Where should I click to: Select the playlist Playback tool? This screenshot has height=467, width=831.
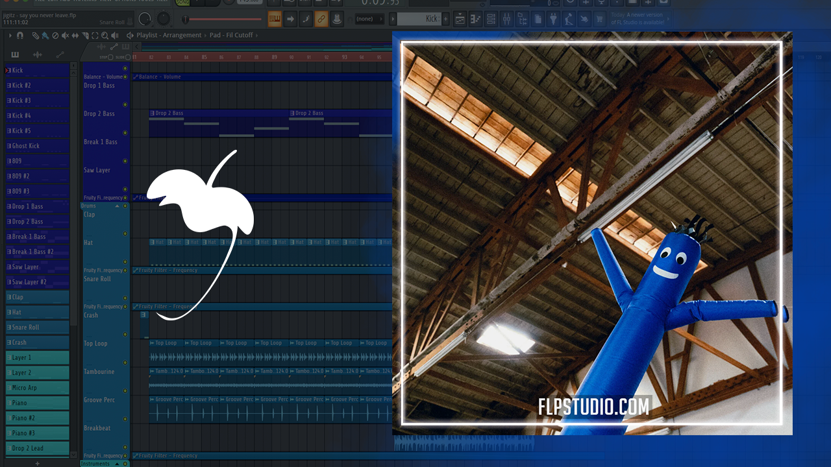coord(116,36)
